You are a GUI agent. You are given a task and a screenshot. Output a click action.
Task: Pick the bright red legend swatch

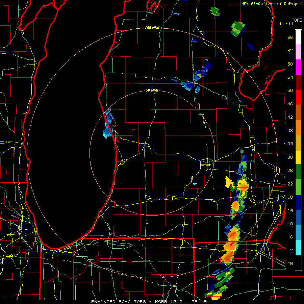(x=298, y=97)
